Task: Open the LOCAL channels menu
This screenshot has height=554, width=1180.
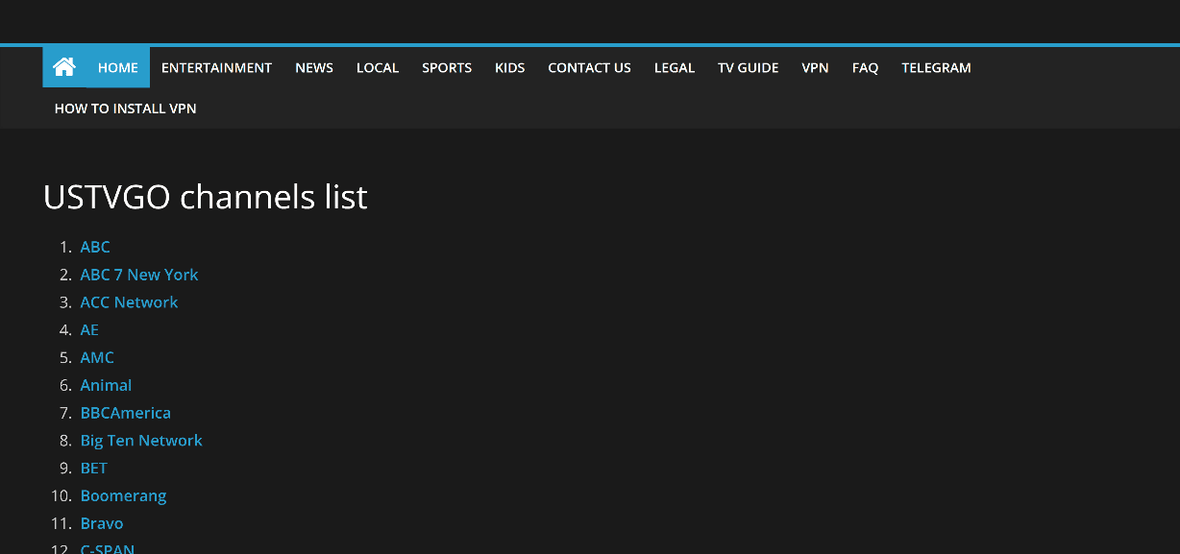Action: click(378, 67)
